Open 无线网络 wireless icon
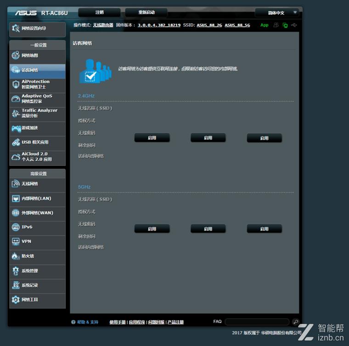The height and width of the screenshot is (346, 349). pyautogui.click(x=16, y=184)
